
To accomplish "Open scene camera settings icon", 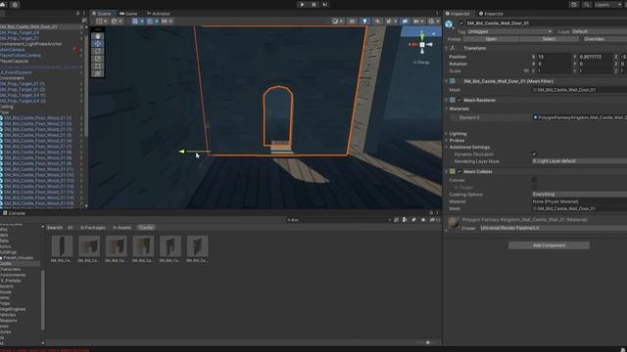I will [x=418, y=22].
